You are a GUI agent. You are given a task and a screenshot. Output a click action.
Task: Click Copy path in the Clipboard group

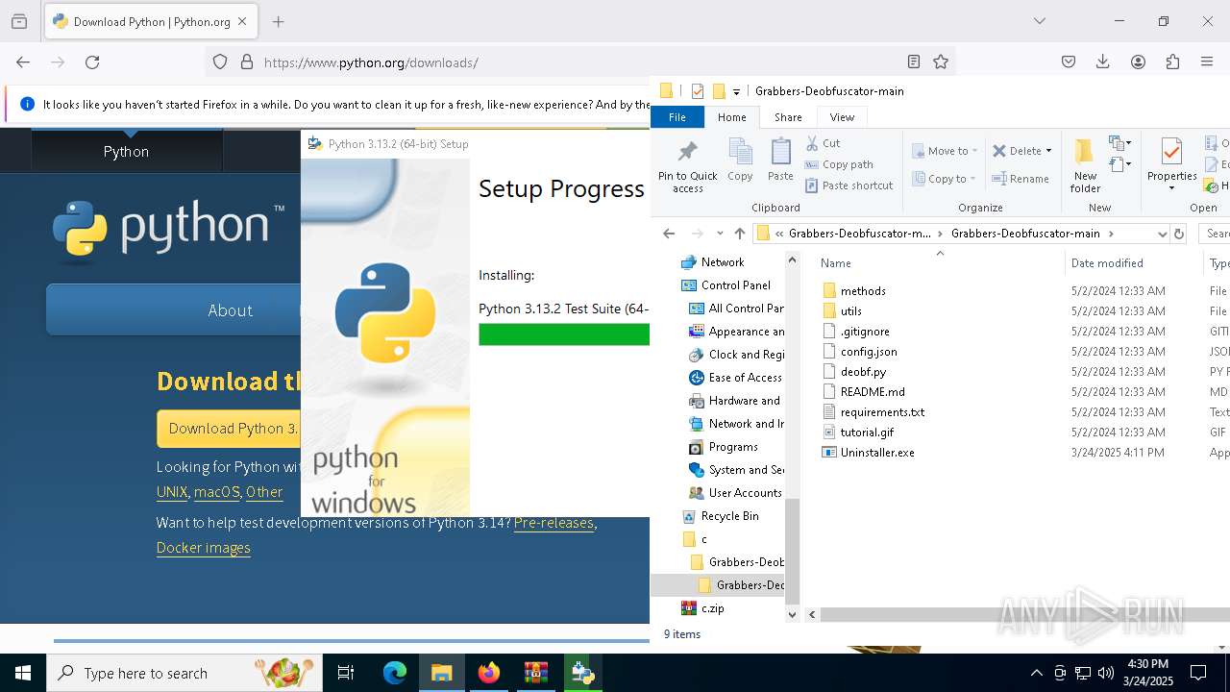(x=839, y=164)
